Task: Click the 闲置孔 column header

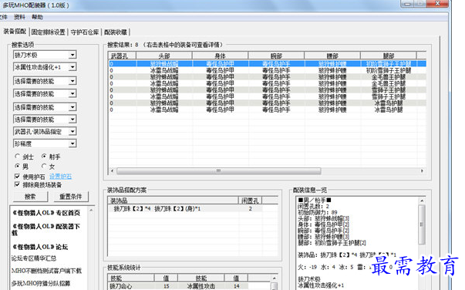Action: 250,201
